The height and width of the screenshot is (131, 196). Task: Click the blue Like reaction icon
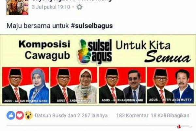(x=11, y=115)
